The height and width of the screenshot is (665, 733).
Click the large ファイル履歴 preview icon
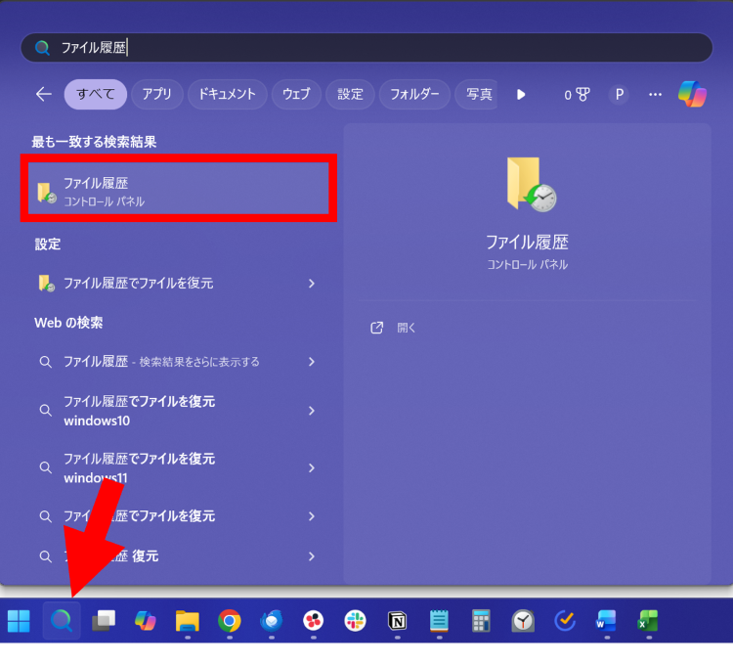click(531, 185)
